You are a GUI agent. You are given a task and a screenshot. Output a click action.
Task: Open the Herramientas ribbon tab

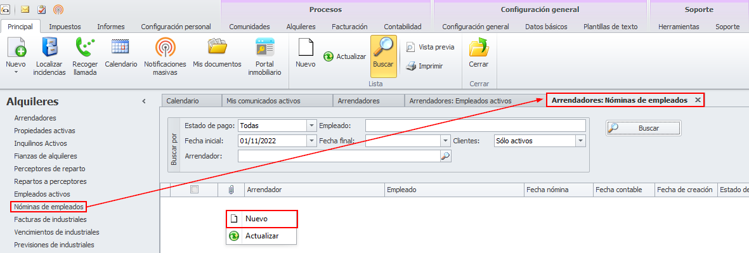pyautogui.click(x=679, y=27)
